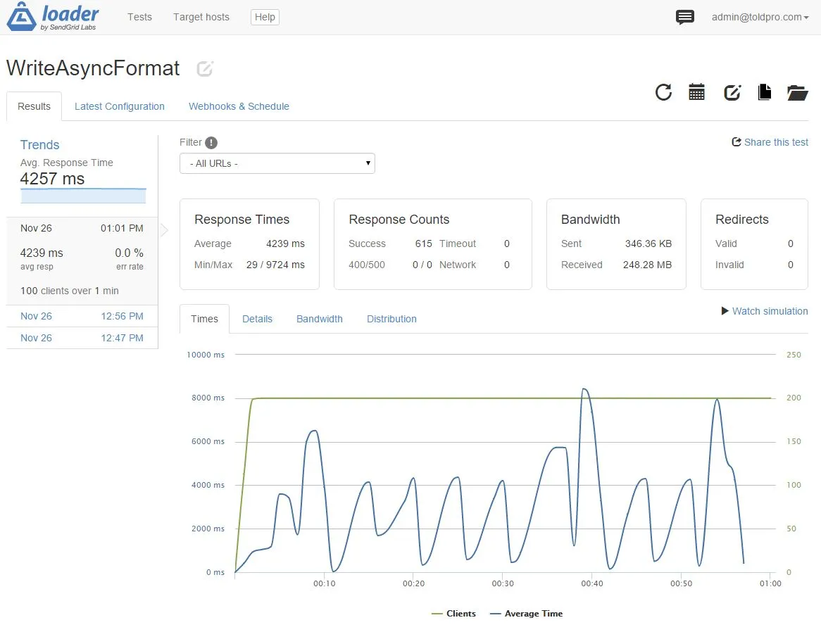
Task: Click the edit test icon in toolbar
Action: point(732,92)
